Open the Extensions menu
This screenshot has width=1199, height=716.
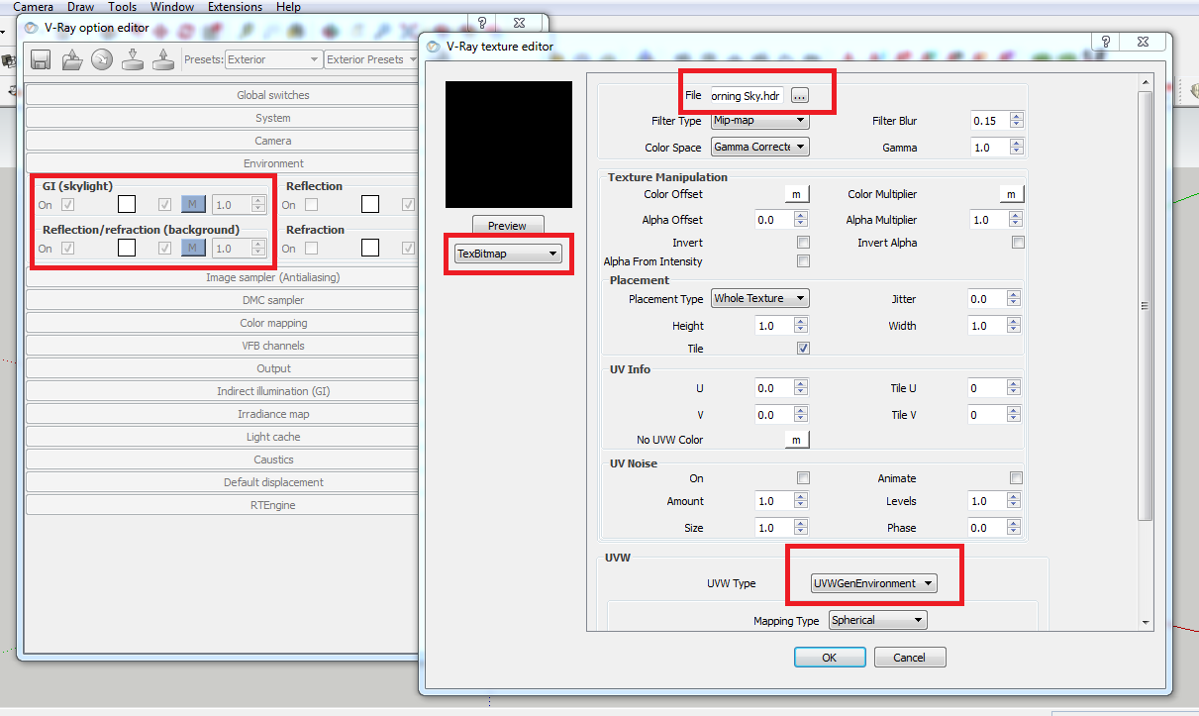coord(235,7)
